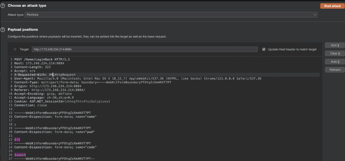Click the User-Agent header line

[x=138, y=78]
